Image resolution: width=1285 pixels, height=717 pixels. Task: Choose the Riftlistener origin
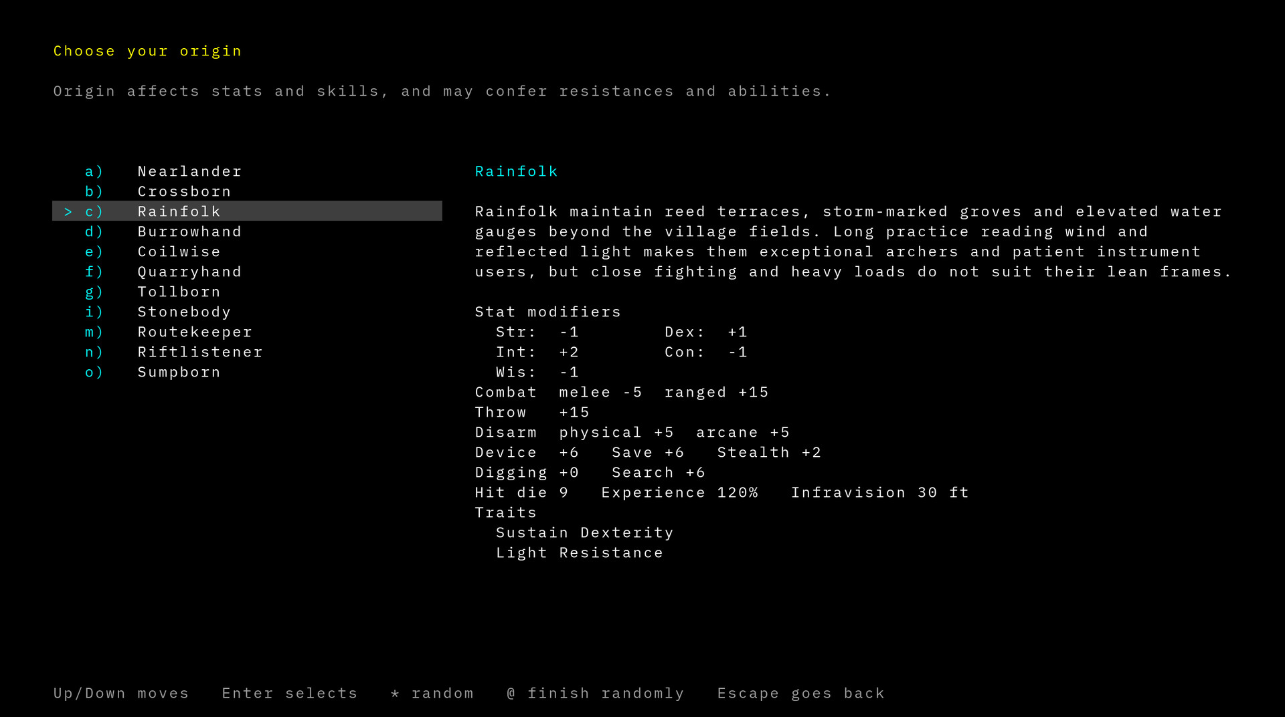[247, 352]
